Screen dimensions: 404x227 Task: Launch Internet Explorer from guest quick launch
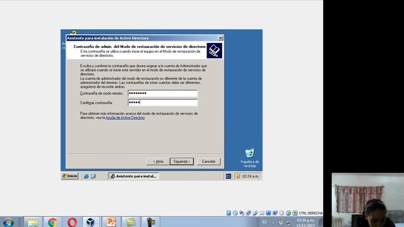click(86, 177)
